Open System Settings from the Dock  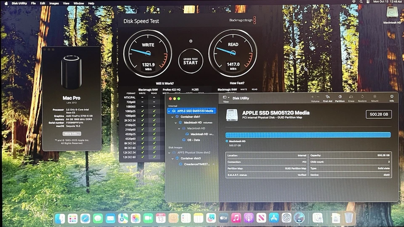[x=287, y=218]
